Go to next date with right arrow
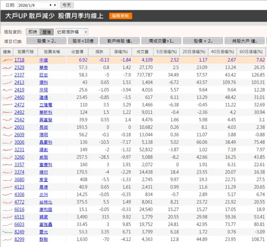This screenshot has width=267, height=247. (x=55, y=5)
